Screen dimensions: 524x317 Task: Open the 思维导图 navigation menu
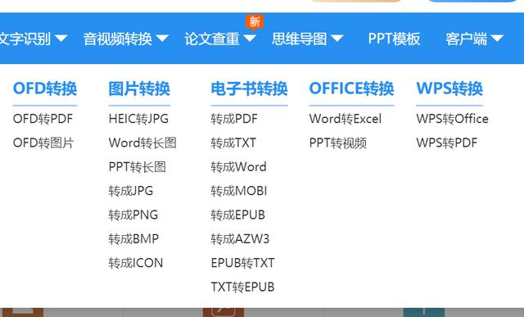click(299, 38)
